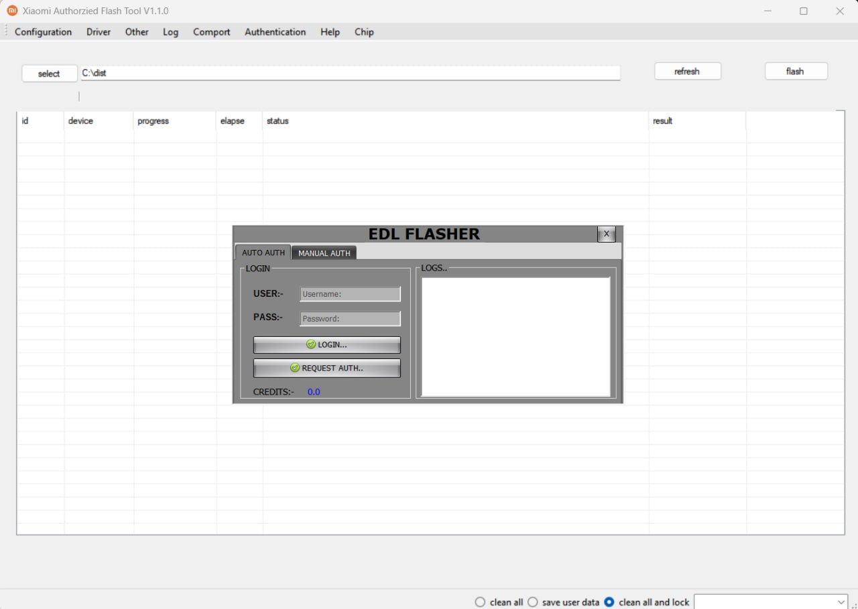Open the Chip menu
The image size is (858, 609).
tap(364, 31)
